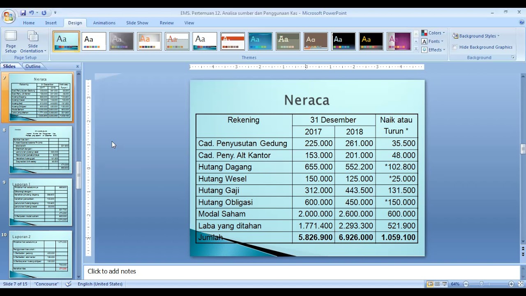Open Page Setup dialog
This screenshot has height=296, width=526.
(11, 42)
